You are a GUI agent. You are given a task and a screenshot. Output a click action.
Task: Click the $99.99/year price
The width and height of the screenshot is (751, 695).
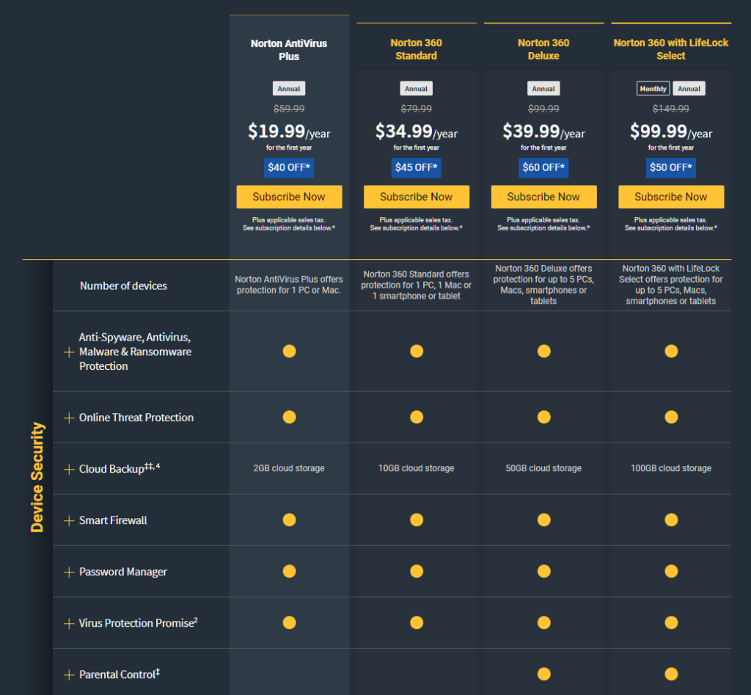coord(671,131)
